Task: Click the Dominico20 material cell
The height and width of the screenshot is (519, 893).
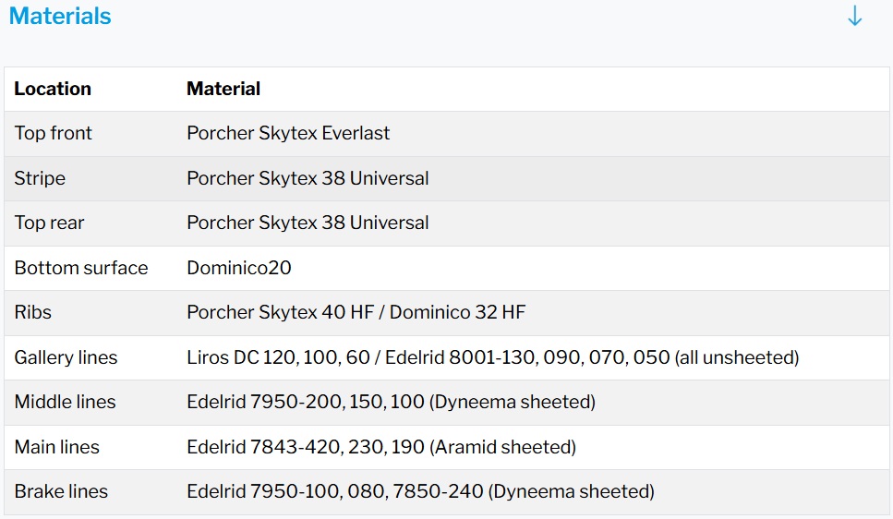Action: (x=239, y=268)
